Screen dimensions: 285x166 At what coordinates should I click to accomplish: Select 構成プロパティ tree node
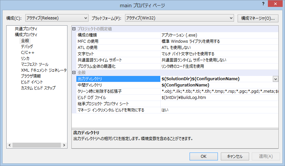coord(26,35)
